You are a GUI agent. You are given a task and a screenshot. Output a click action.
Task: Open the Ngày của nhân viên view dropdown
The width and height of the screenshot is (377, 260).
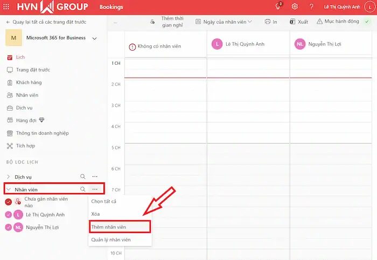(225, 22)
